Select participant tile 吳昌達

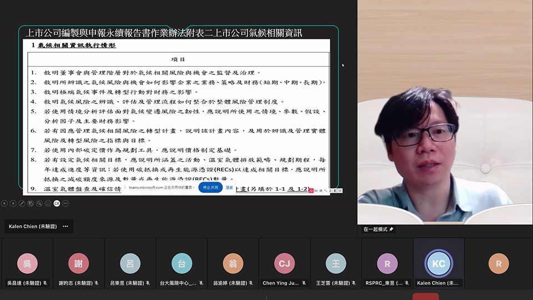(x=27, y=264)
